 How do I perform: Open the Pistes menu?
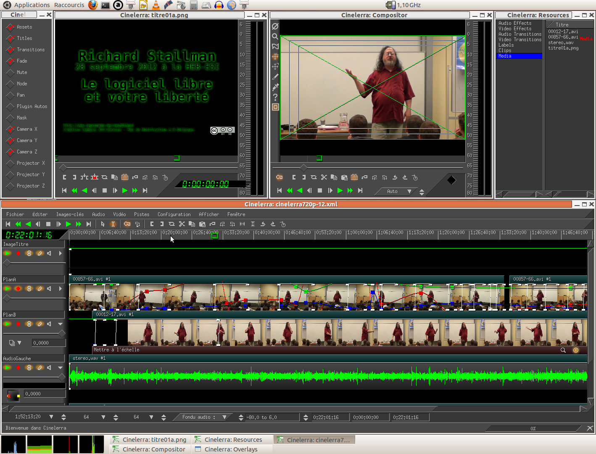(142, 214)
